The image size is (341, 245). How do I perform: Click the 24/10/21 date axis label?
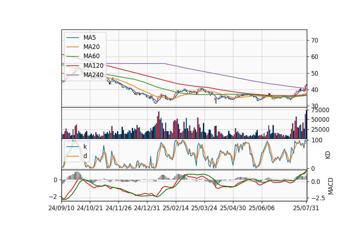click(x=90, y=208)
